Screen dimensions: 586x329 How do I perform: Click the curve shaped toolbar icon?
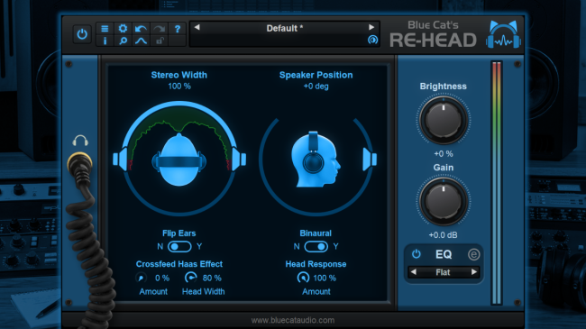point(141,41)
